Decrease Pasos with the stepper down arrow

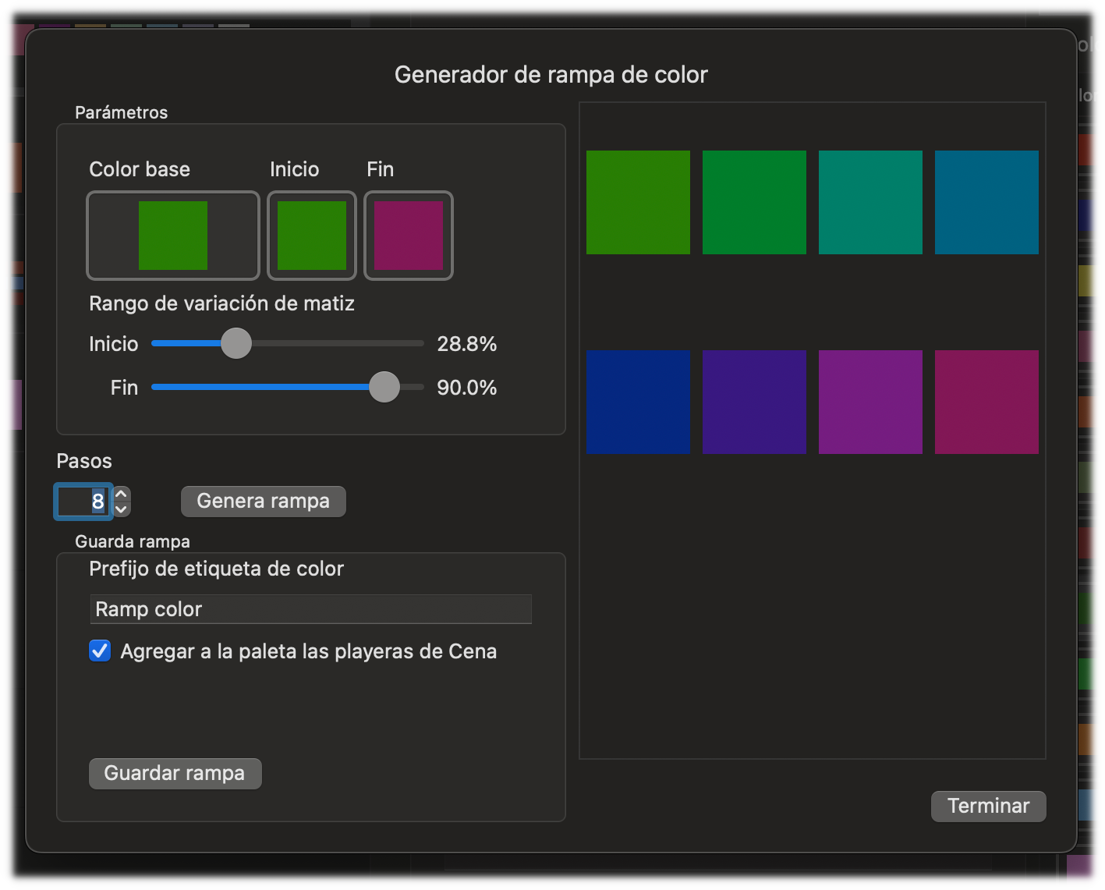coord(122,509)
